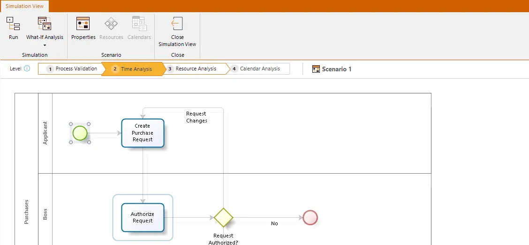This screenshot has width=529, height=245.
Task: Select the Create Purchase Request task
Action: click(143, 133)
